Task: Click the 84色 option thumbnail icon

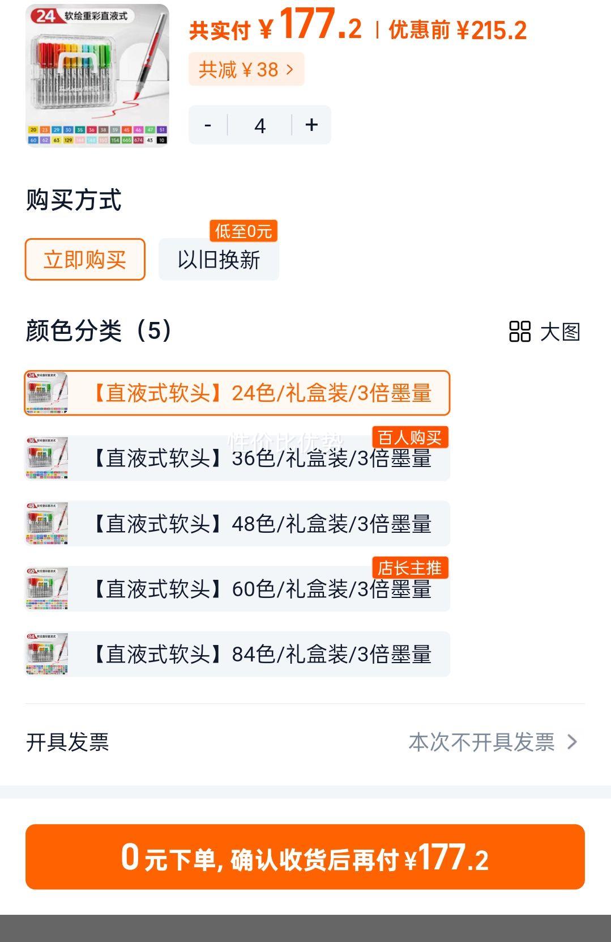Action: click(47, 654)
